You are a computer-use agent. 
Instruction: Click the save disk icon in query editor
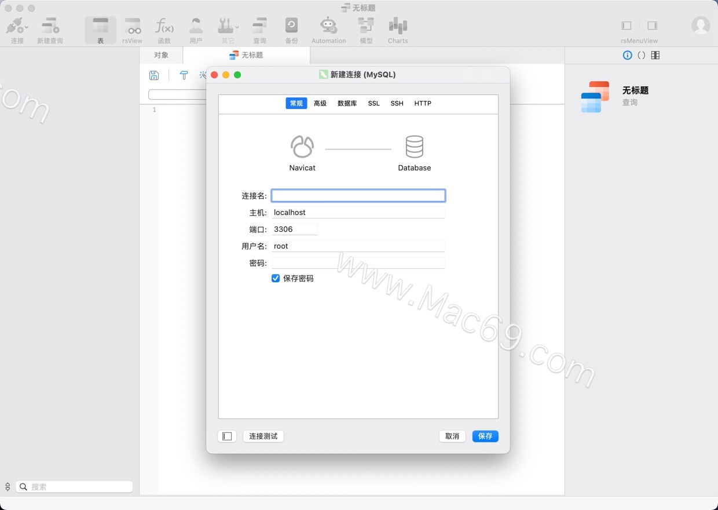tap(154, 75)
